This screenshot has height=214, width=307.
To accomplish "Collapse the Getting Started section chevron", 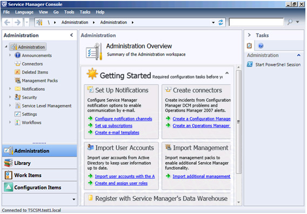I will [227, 73].
